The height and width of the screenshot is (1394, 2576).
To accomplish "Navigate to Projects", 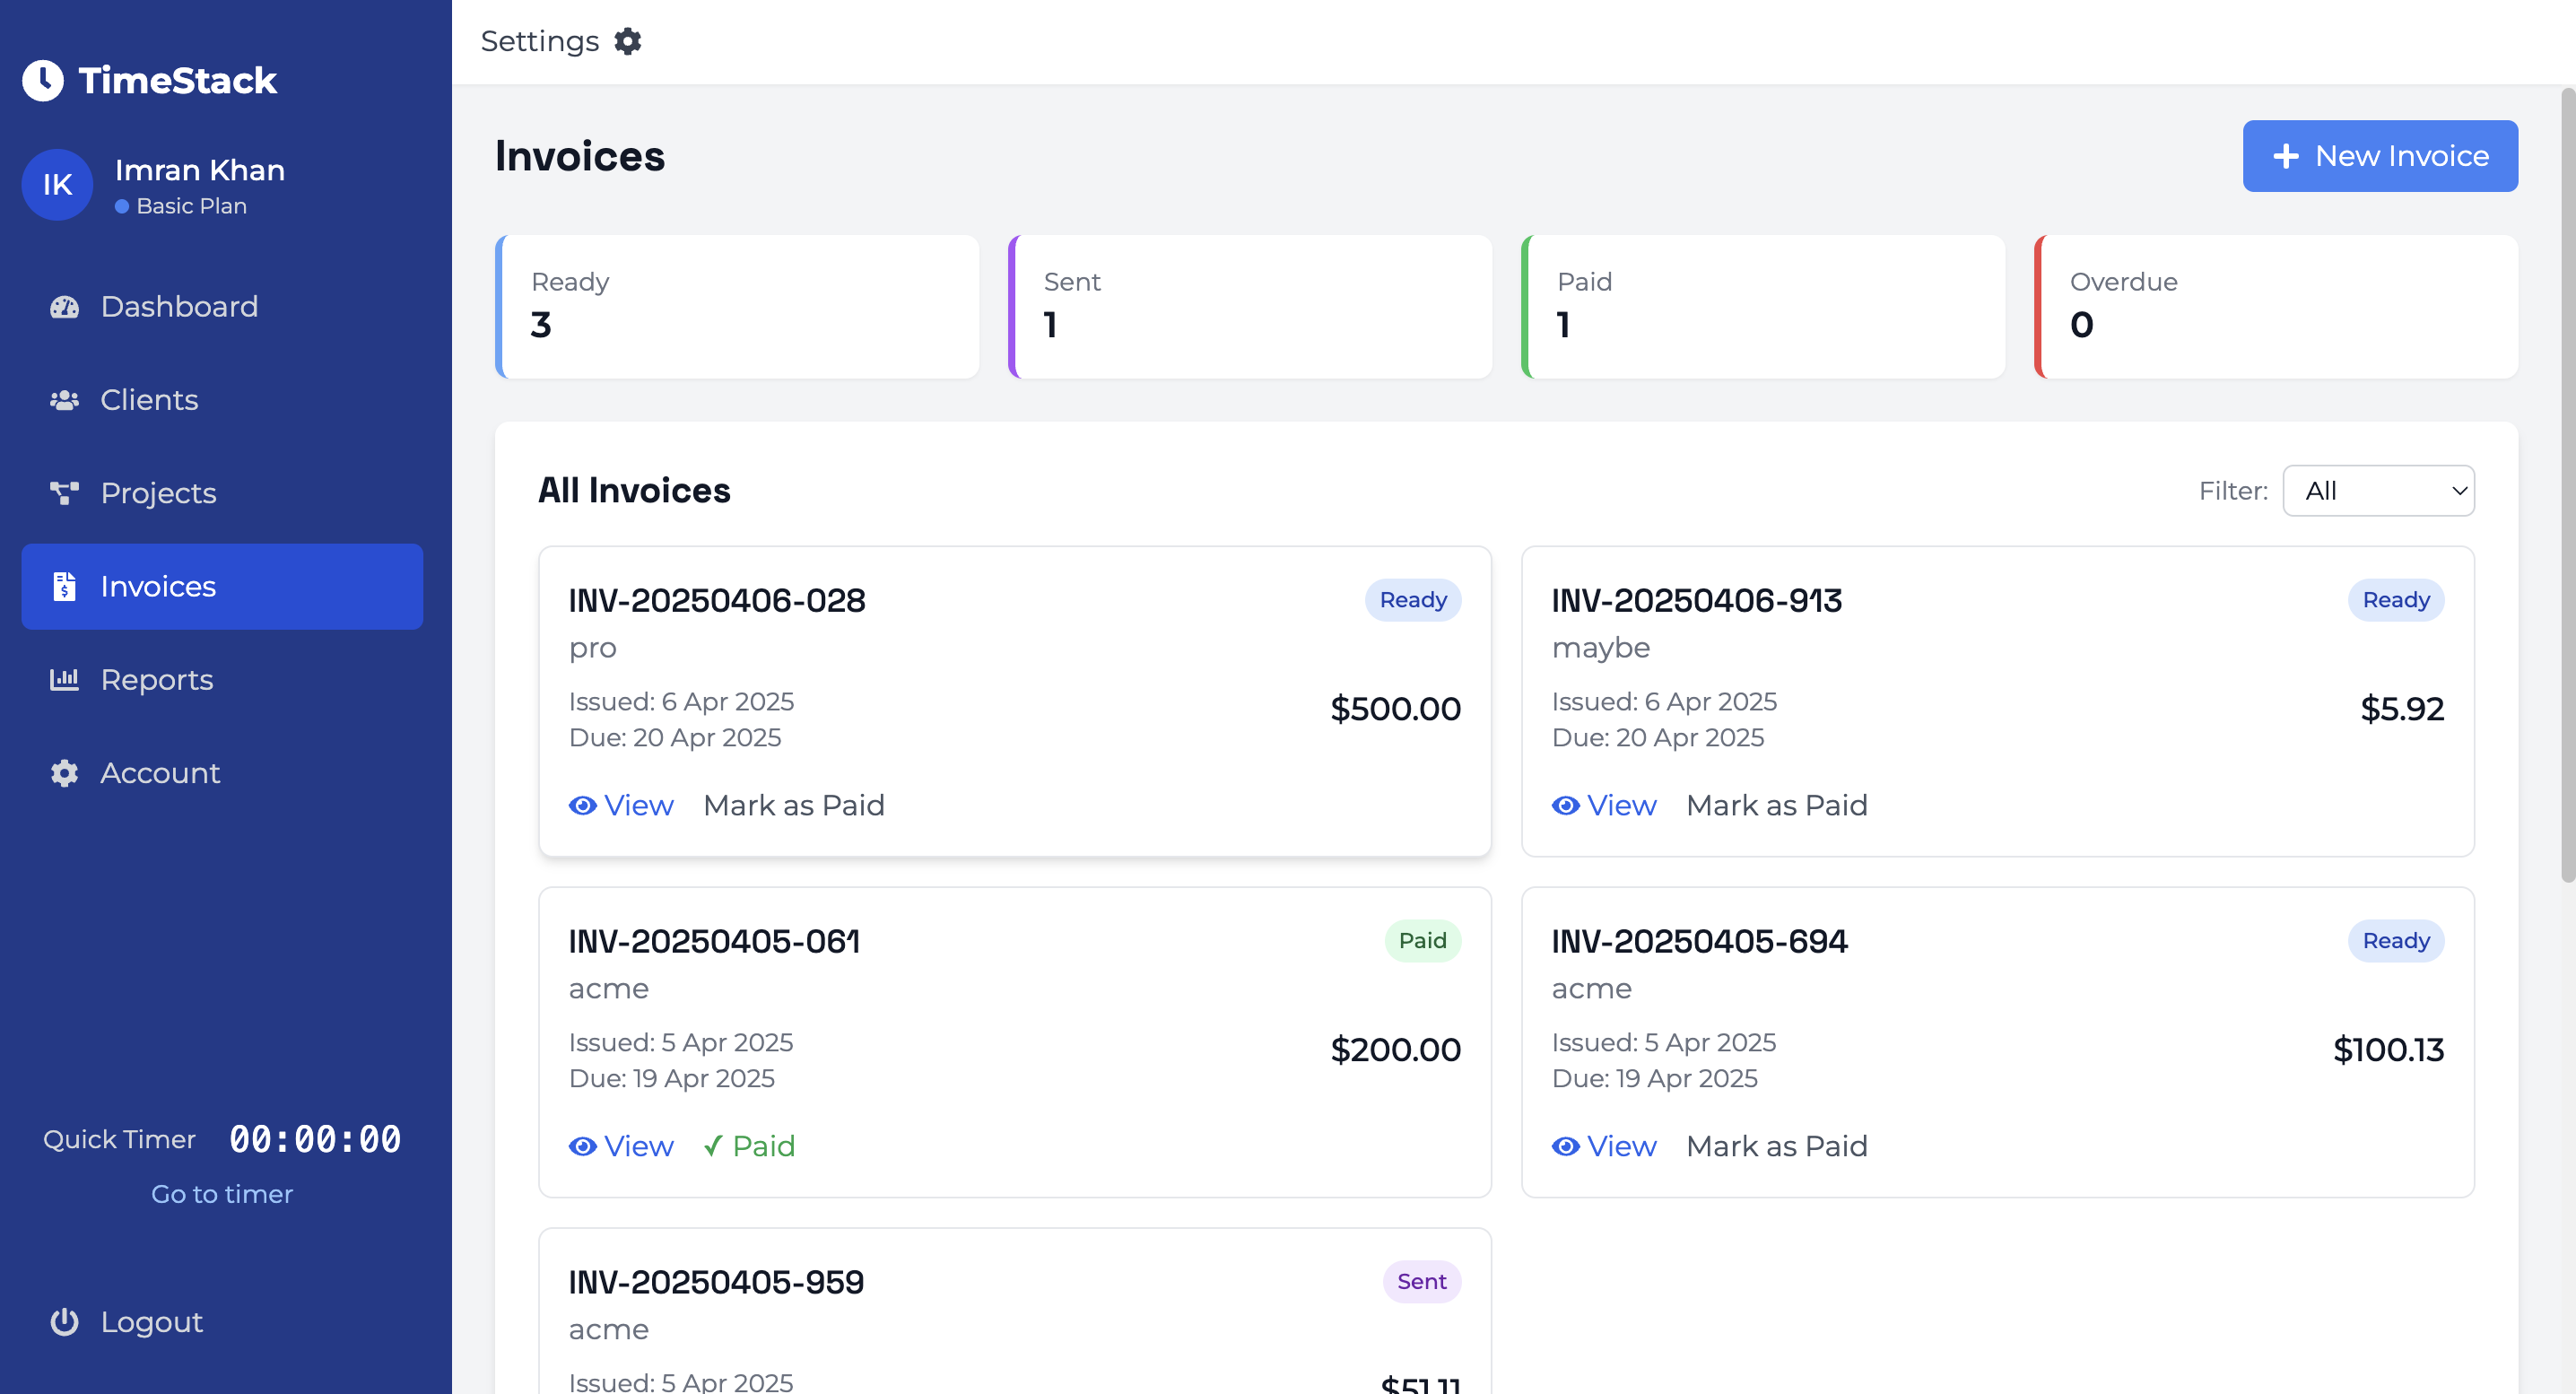I will pos(222,493).
